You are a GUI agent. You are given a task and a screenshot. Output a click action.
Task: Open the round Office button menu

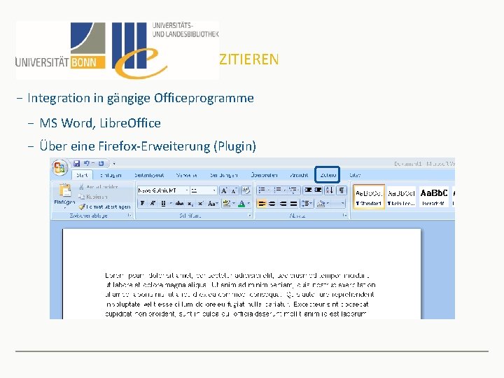[x=59, y=167]
